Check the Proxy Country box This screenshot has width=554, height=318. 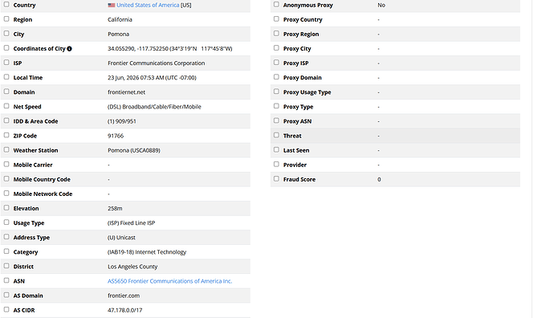[276, 19]
